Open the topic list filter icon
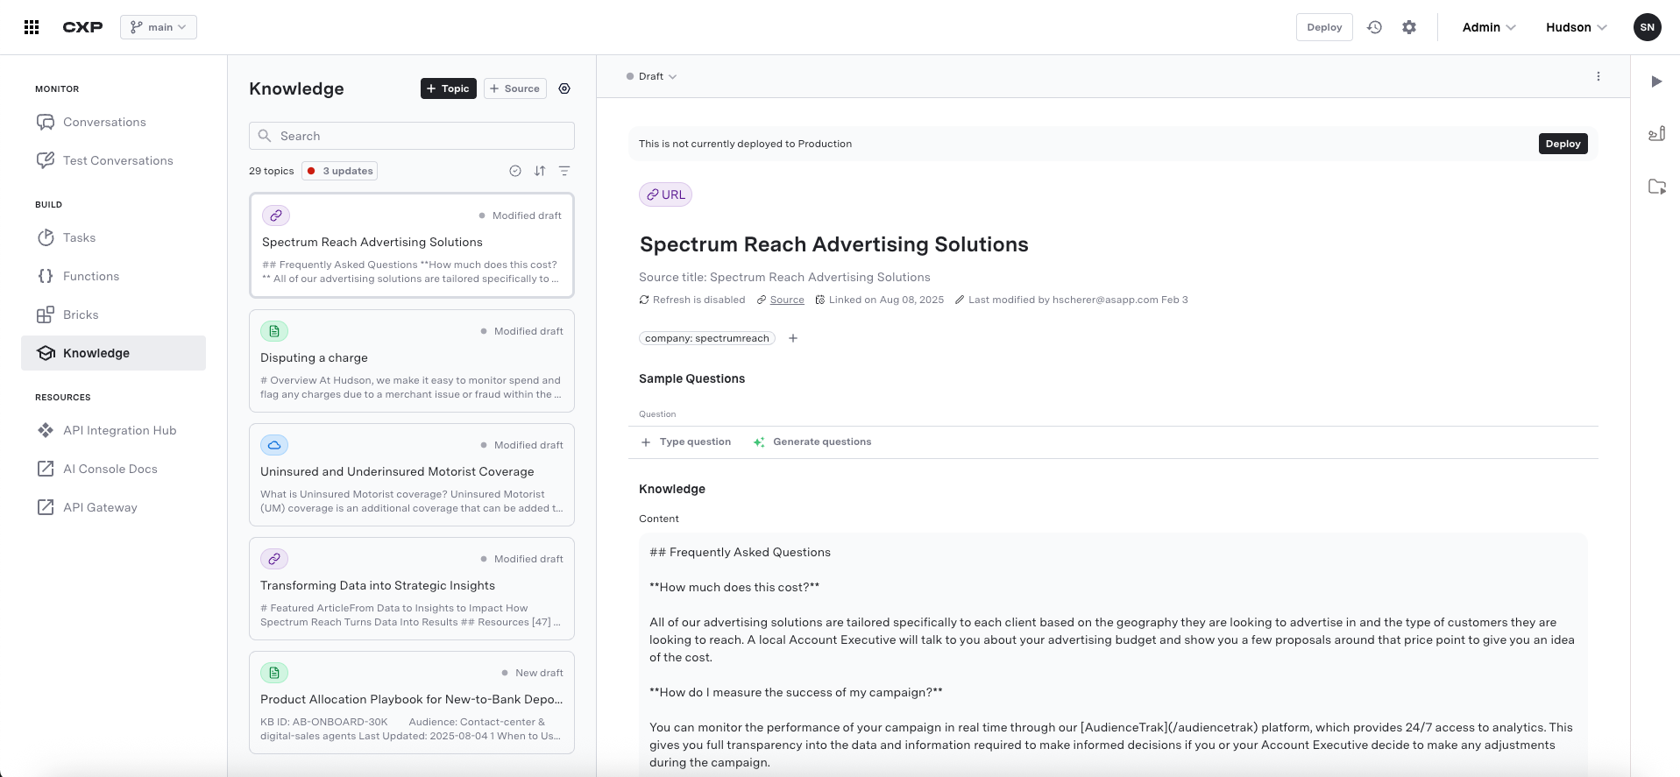The image size is (1680, 777). pos(564,171)
